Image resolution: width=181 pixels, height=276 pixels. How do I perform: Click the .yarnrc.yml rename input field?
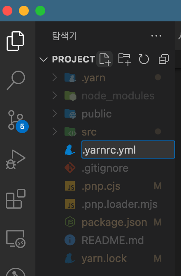click(128, 149)
